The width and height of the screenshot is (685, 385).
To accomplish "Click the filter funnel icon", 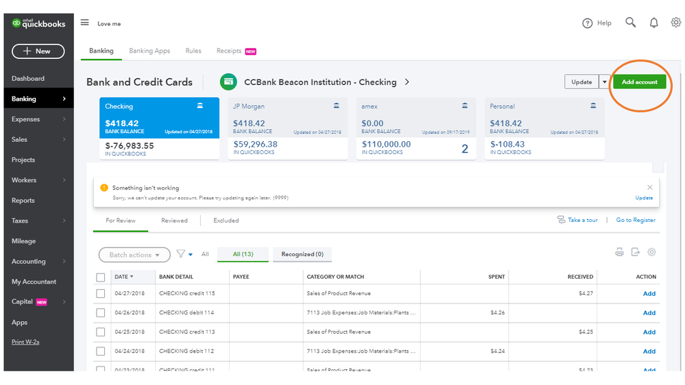I will tap(181, 253).
